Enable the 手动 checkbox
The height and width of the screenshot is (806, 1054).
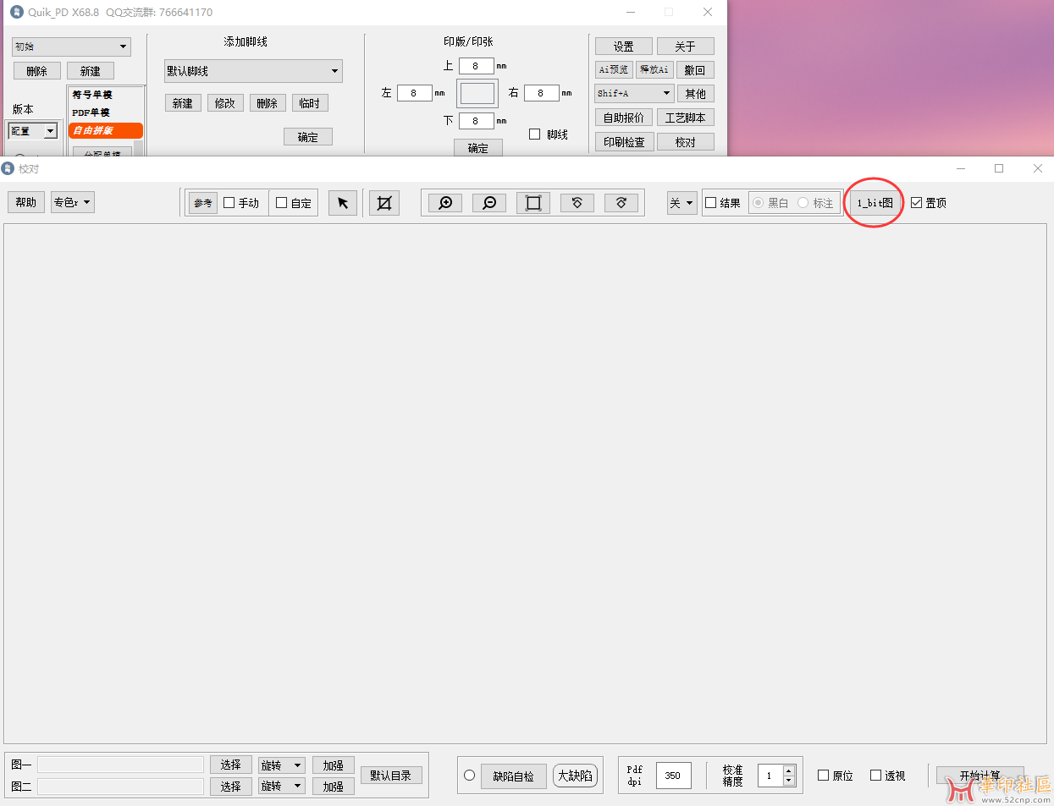[229, 203]
